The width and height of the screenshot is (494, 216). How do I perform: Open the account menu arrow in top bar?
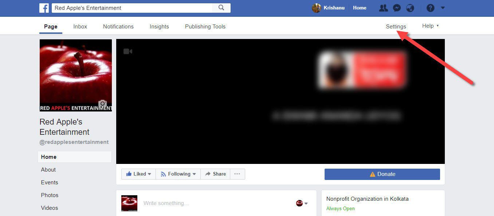tap(443, 8)
